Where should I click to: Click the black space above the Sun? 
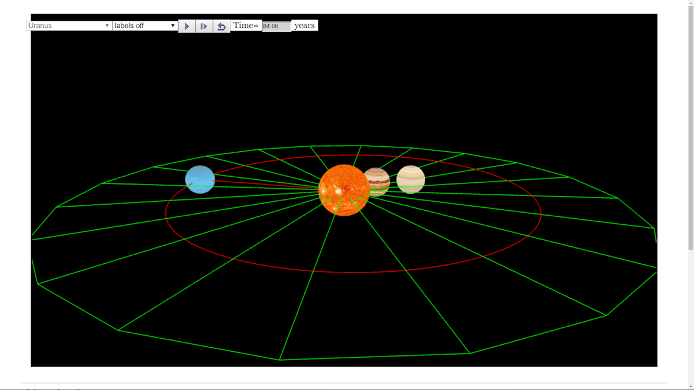coord(344,88)
